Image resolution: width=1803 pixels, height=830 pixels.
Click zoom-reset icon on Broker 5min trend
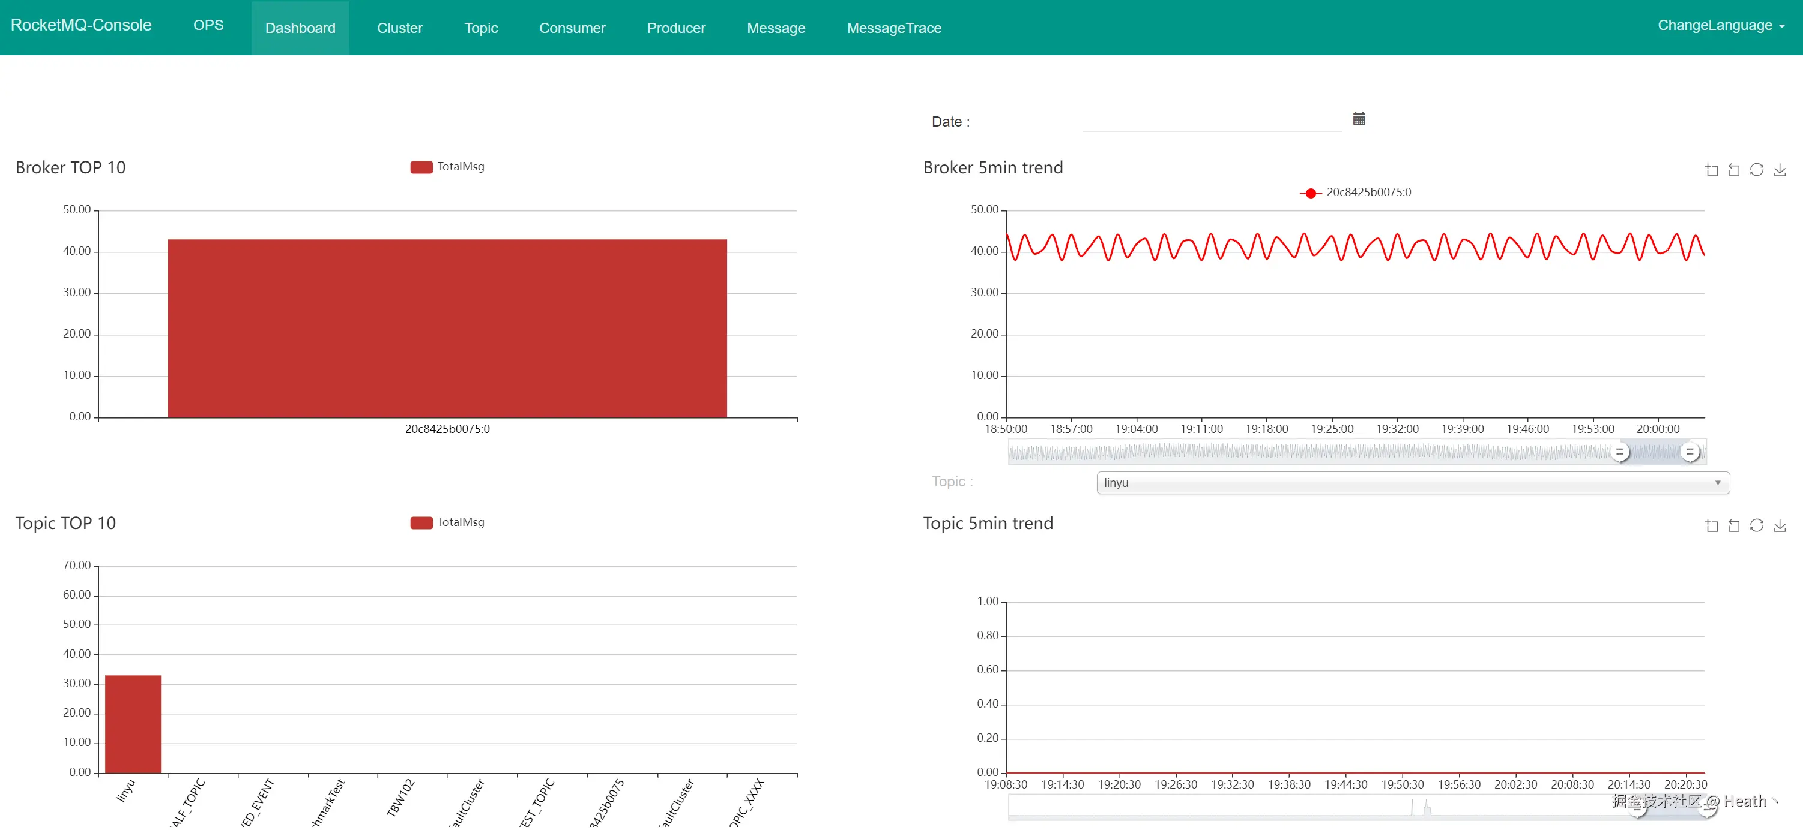point(1734,170)
